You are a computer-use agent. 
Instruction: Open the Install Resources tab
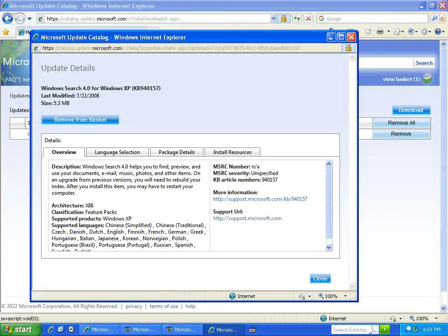tap(232, 152)
